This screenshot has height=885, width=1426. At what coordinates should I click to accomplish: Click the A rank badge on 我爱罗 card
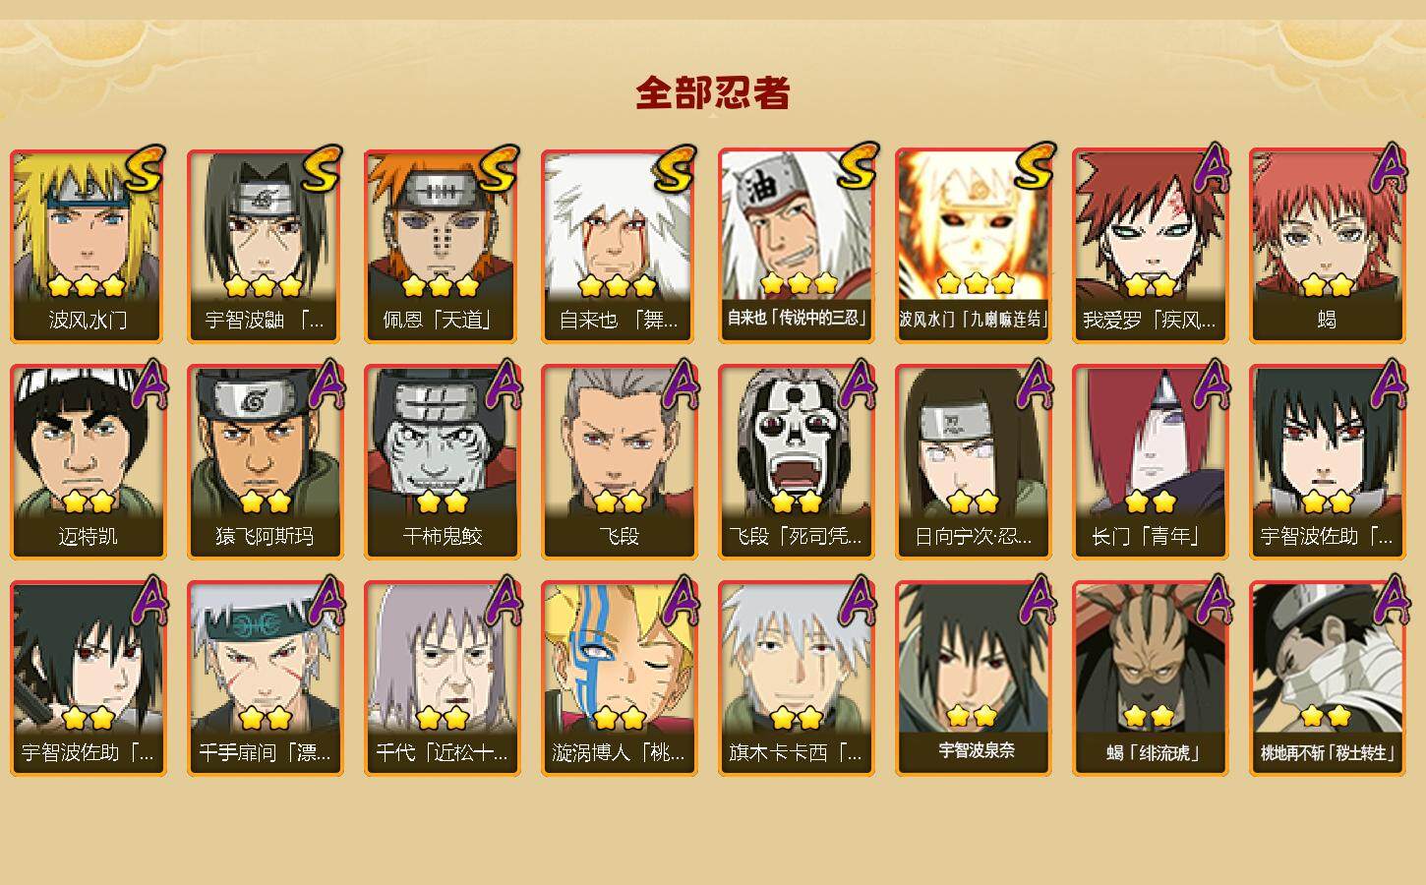pyautogui.click(x=1211, y=168)
